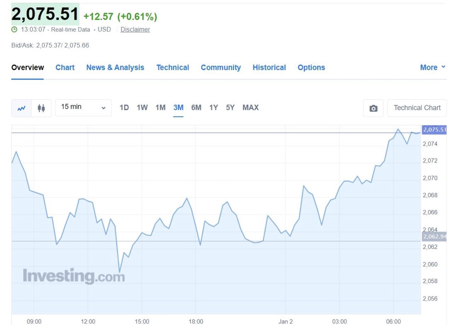Click the Jan 2 date label on axis
The height and width of the screenshot is (325, 453).
click(286, 321)
